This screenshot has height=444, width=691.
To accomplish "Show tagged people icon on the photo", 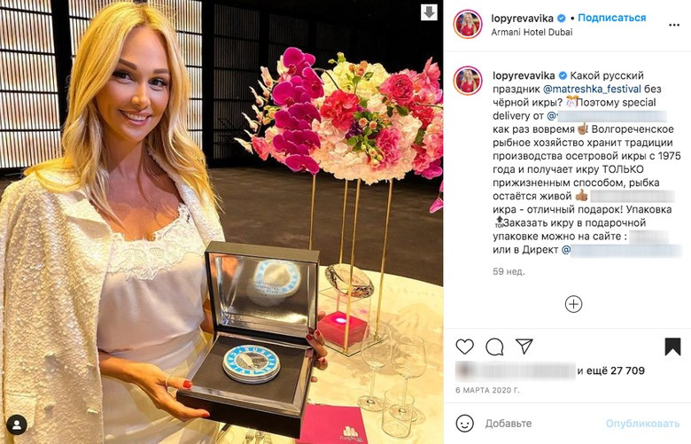I will [x=17, y=425].
